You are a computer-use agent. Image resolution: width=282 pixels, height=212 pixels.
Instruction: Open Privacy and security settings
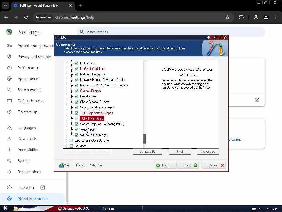pos(34,57)
